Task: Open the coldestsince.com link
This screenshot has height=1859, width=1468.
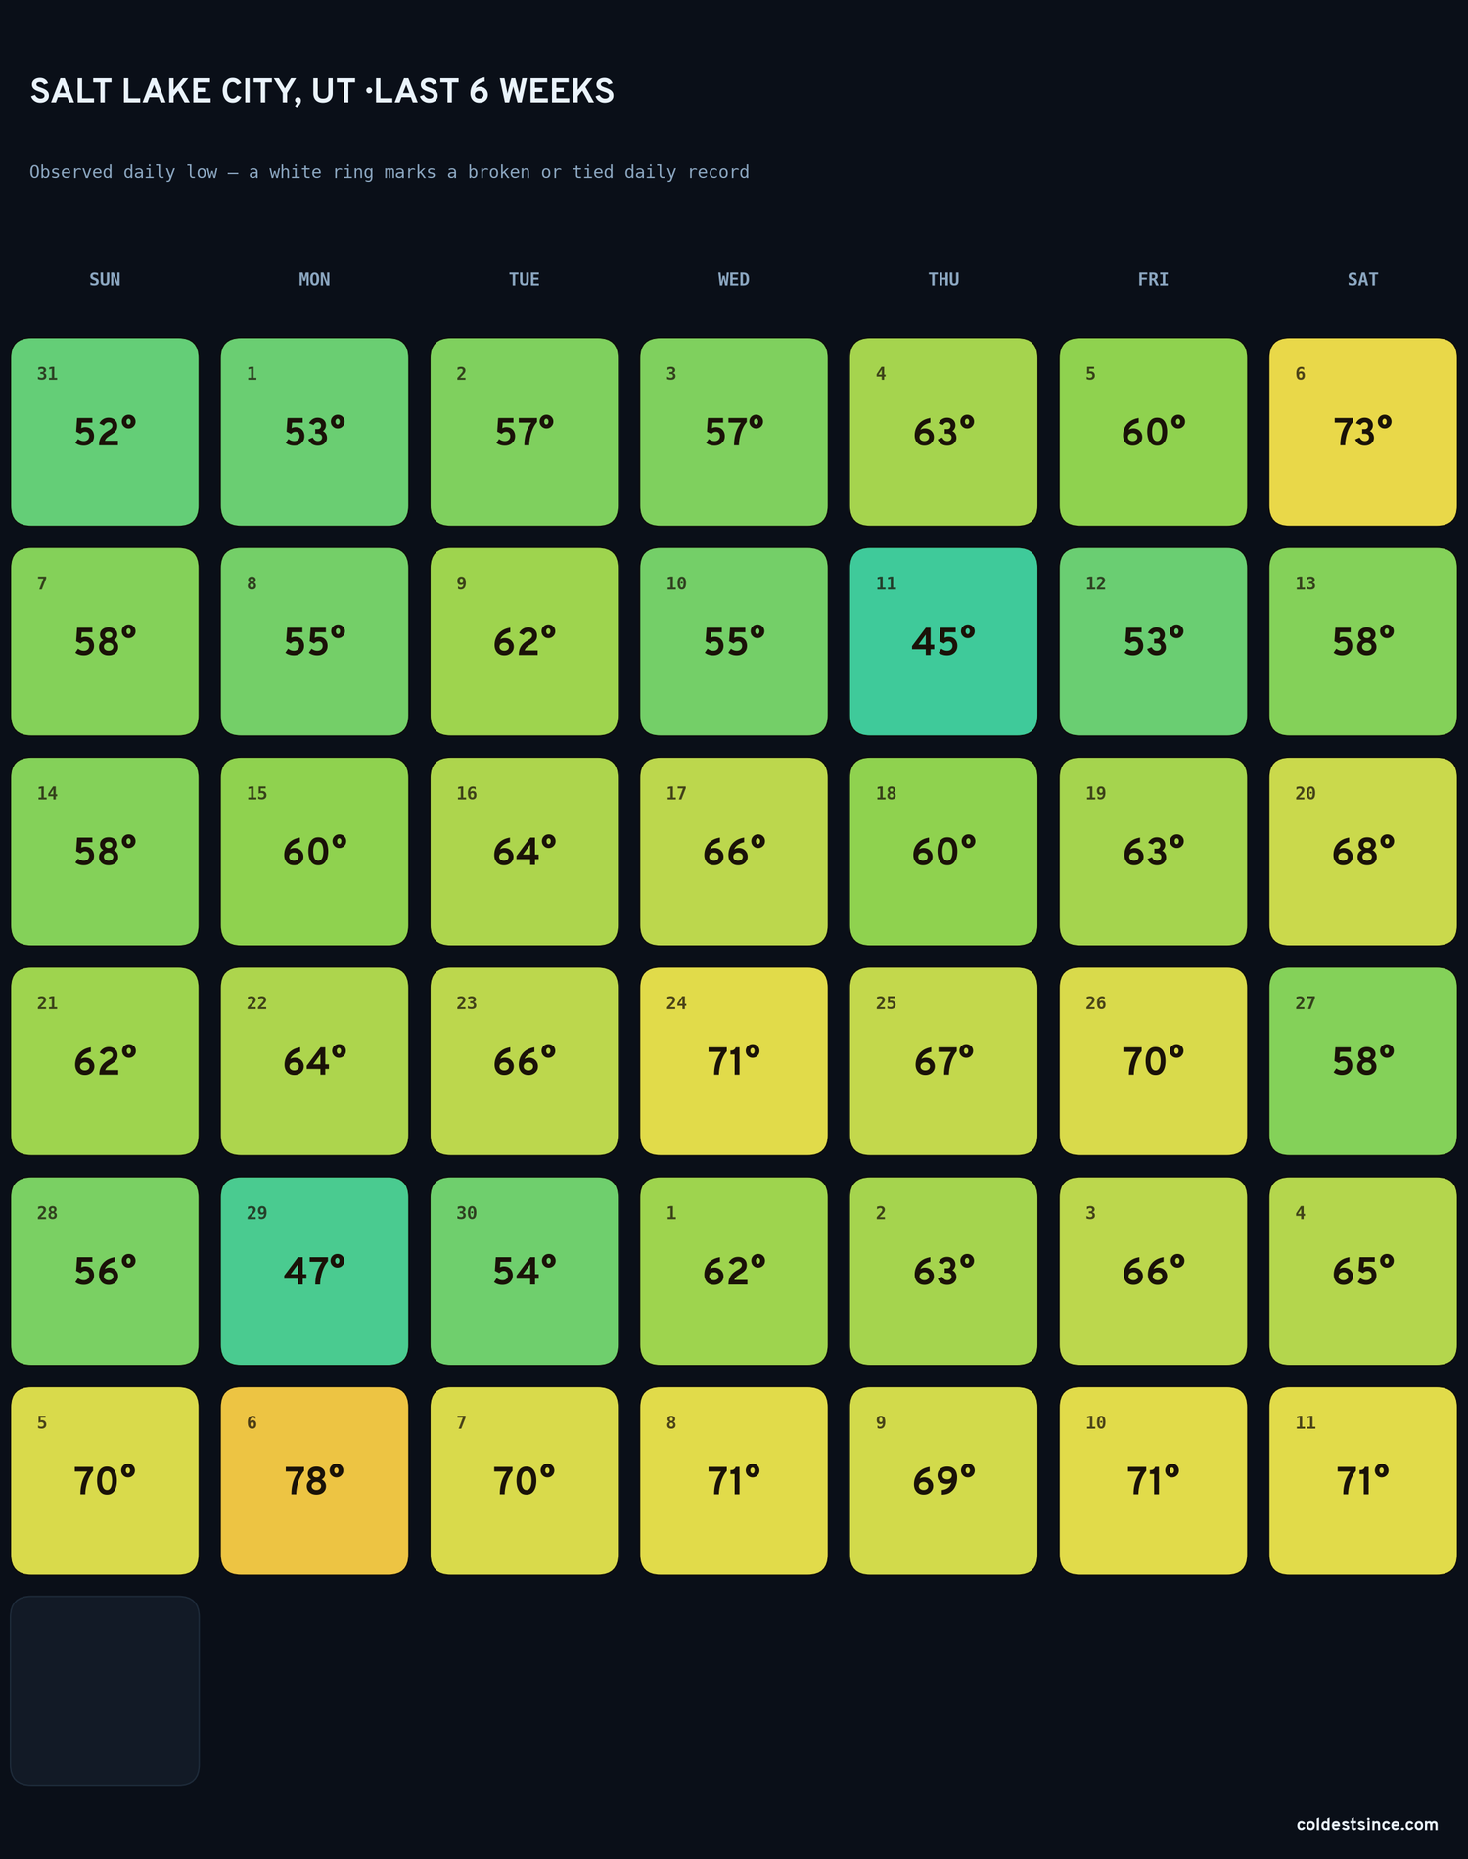Action: [x=1367, y=1824]
